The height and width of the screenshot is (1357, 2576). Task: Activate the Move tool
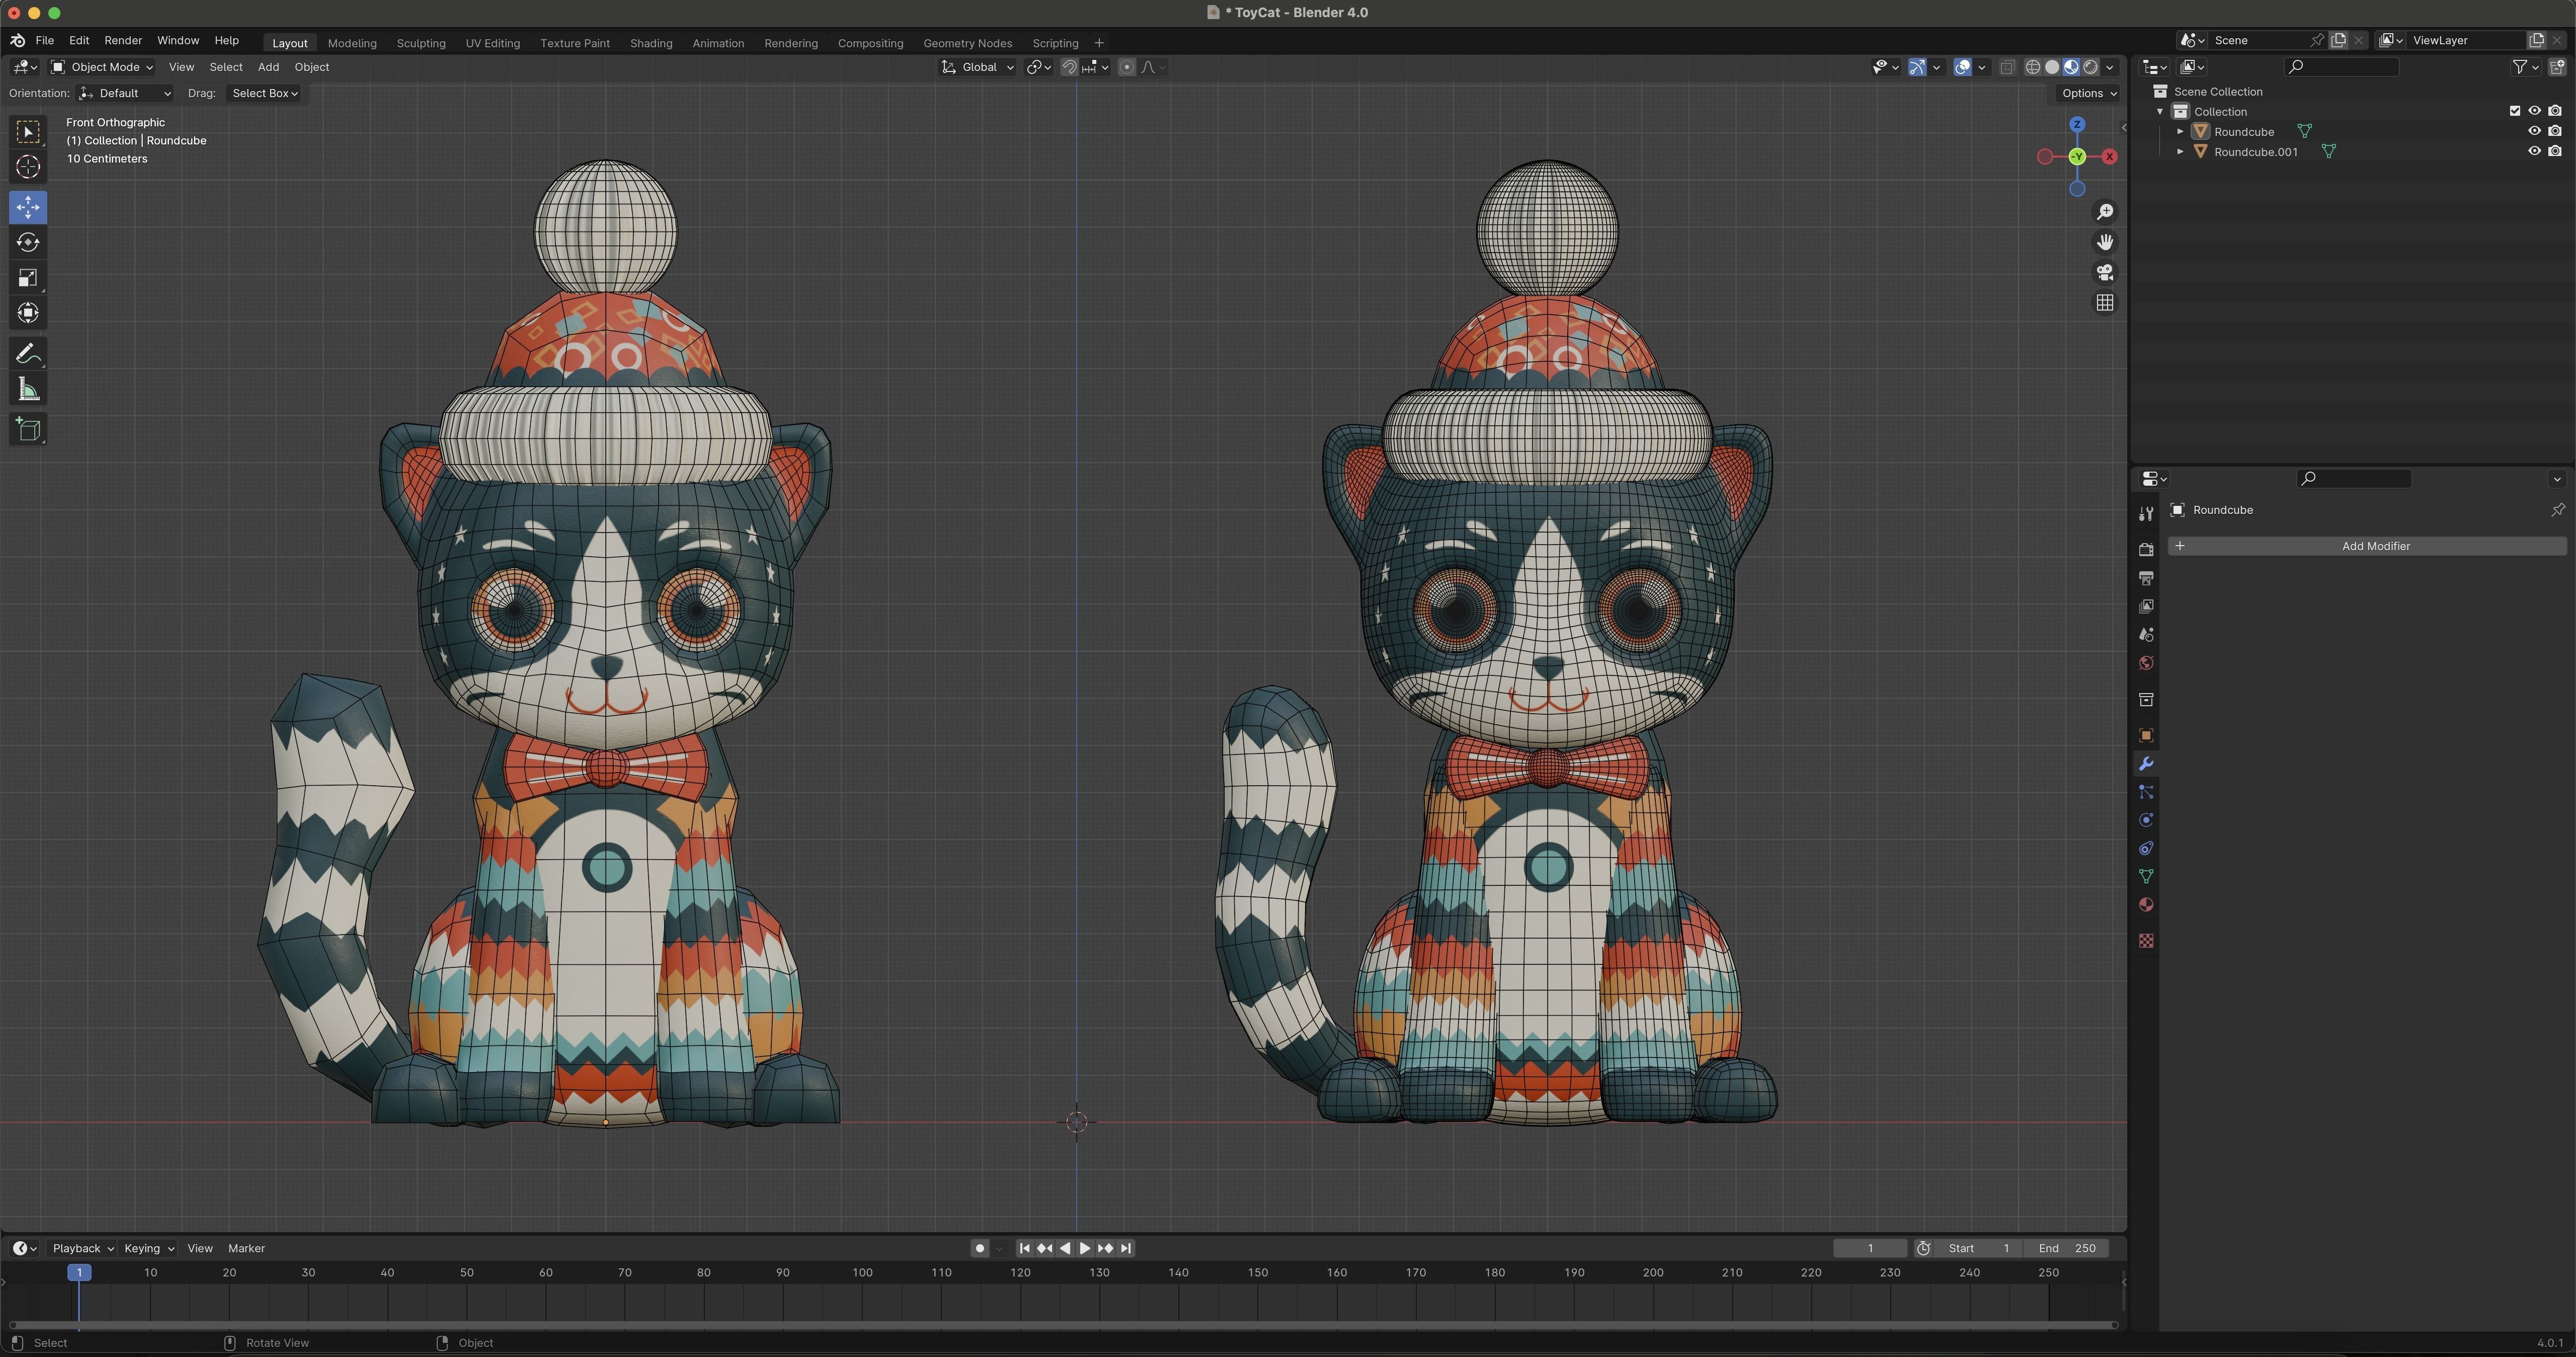click(x=28, y=207)
